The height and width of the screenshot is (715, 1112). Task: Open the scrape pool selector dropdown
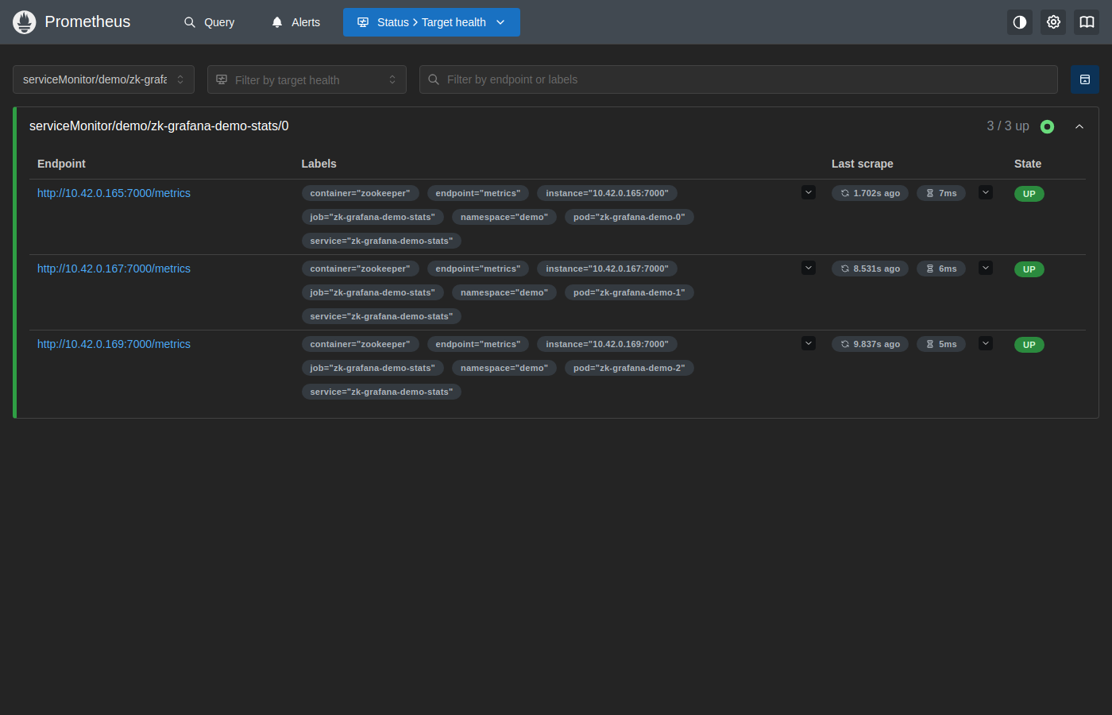pos(103,79)
